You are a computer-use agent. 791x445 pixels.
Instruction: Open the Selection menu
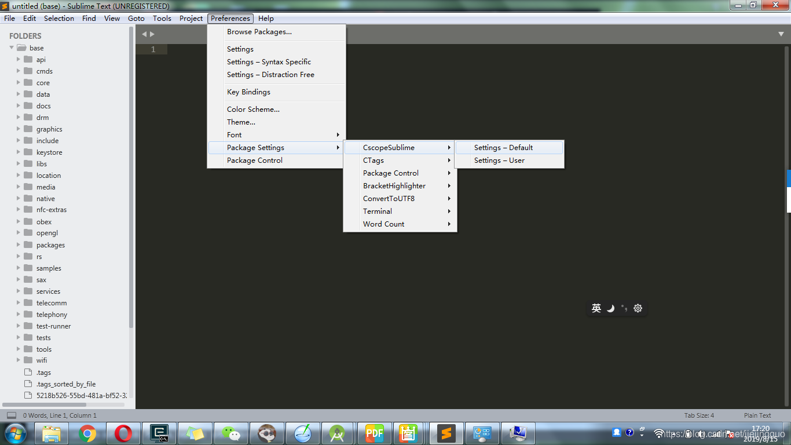(59, 18)
